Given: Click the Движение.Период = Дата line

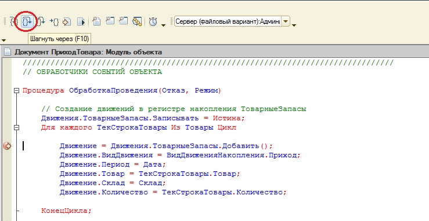Looking at the screenshot, I should [113, 164].
